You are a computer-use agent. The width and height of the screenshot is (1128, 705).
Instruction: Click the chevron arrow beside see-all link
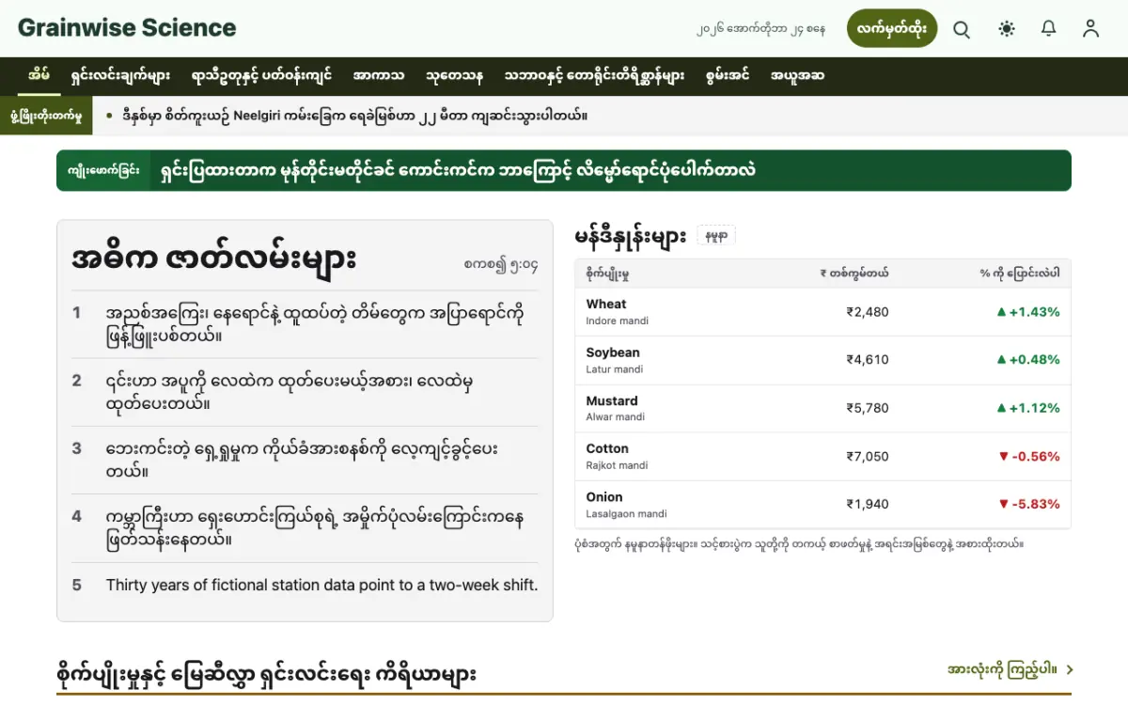coord(1069,670)
